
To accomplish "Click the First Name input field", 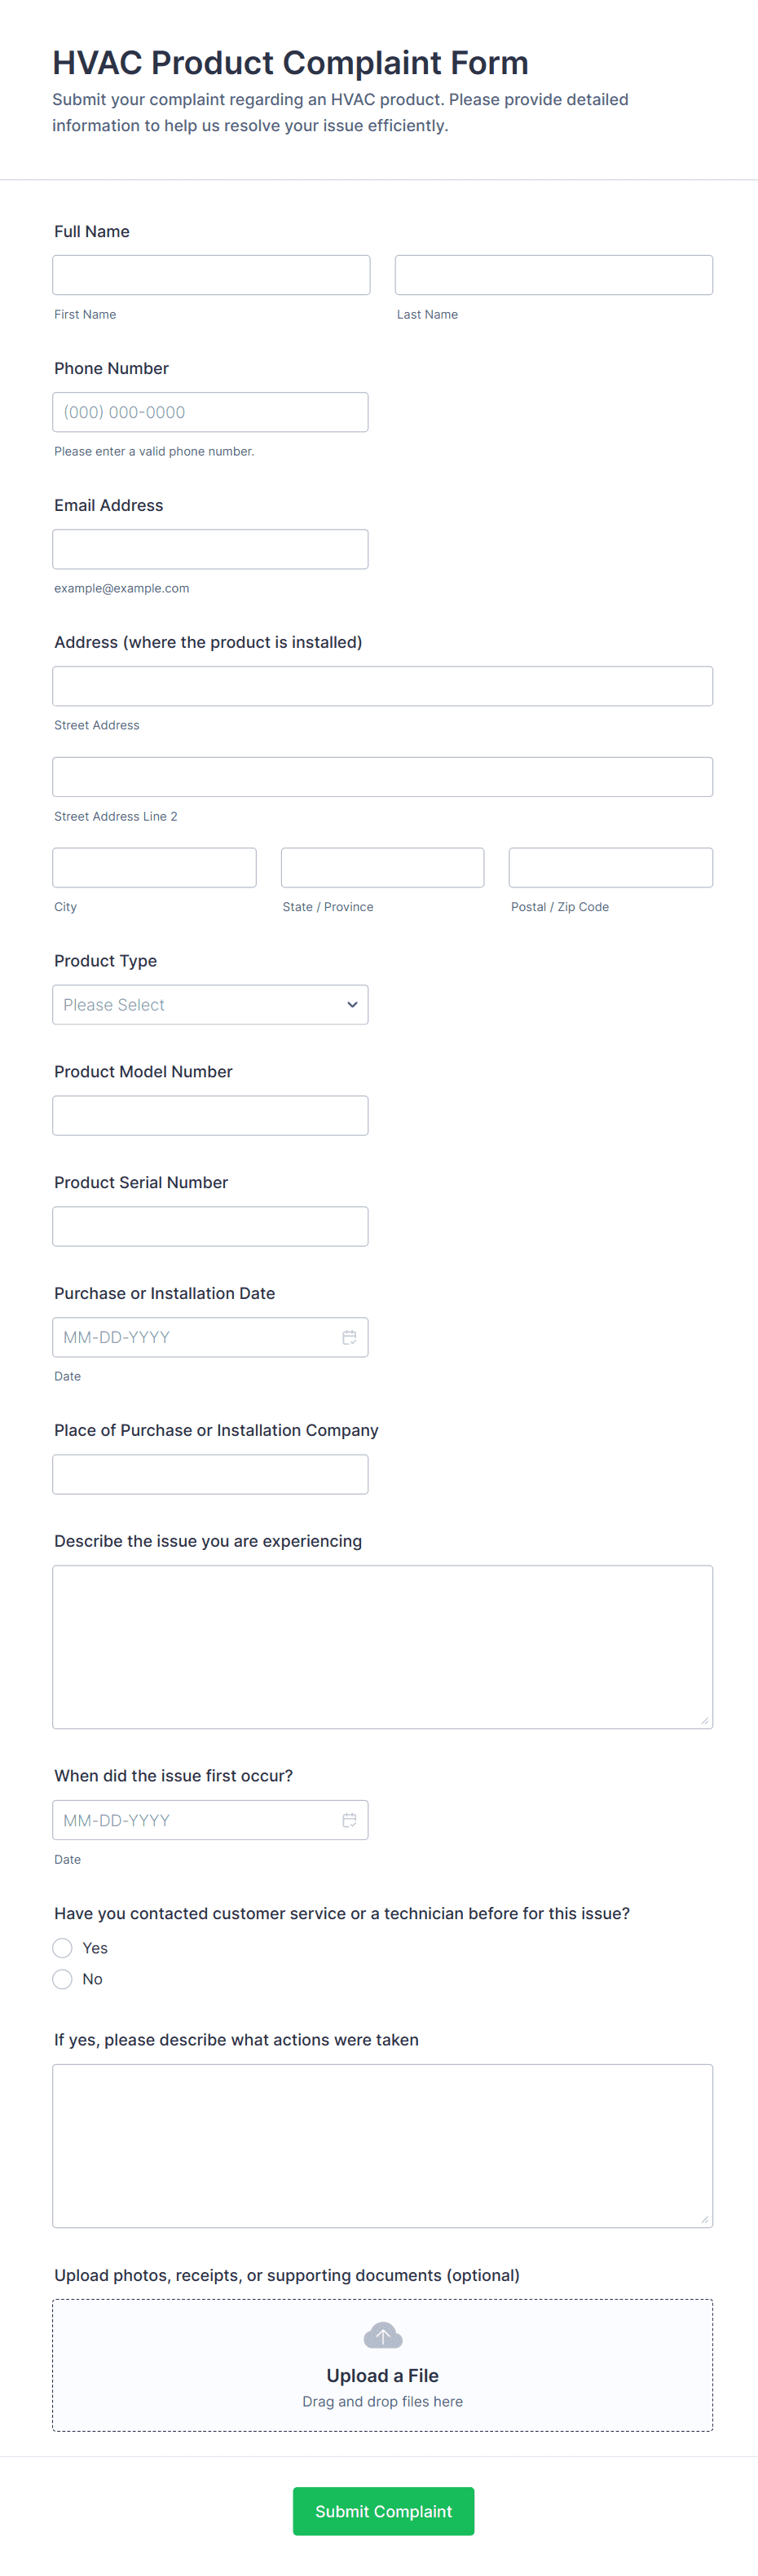I will pyautogui.click(x=211, y=275).
